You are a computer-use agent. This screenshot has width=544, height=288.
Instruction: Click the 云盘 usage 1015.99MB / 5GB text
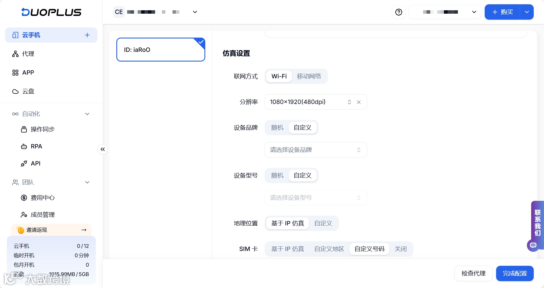(x=69, y=274)
